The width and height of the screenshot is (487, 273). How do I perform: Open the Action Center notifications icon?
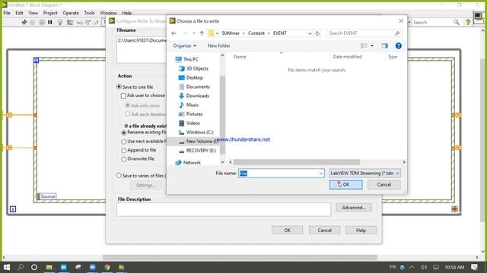pos(474,267)
